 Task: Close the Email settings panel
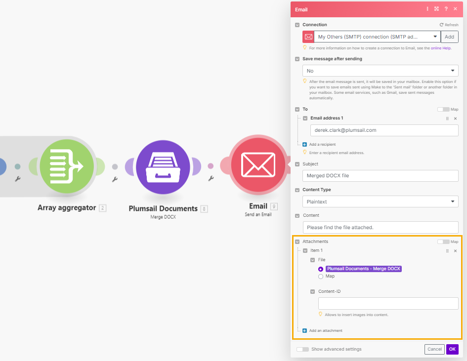(455, 9)
